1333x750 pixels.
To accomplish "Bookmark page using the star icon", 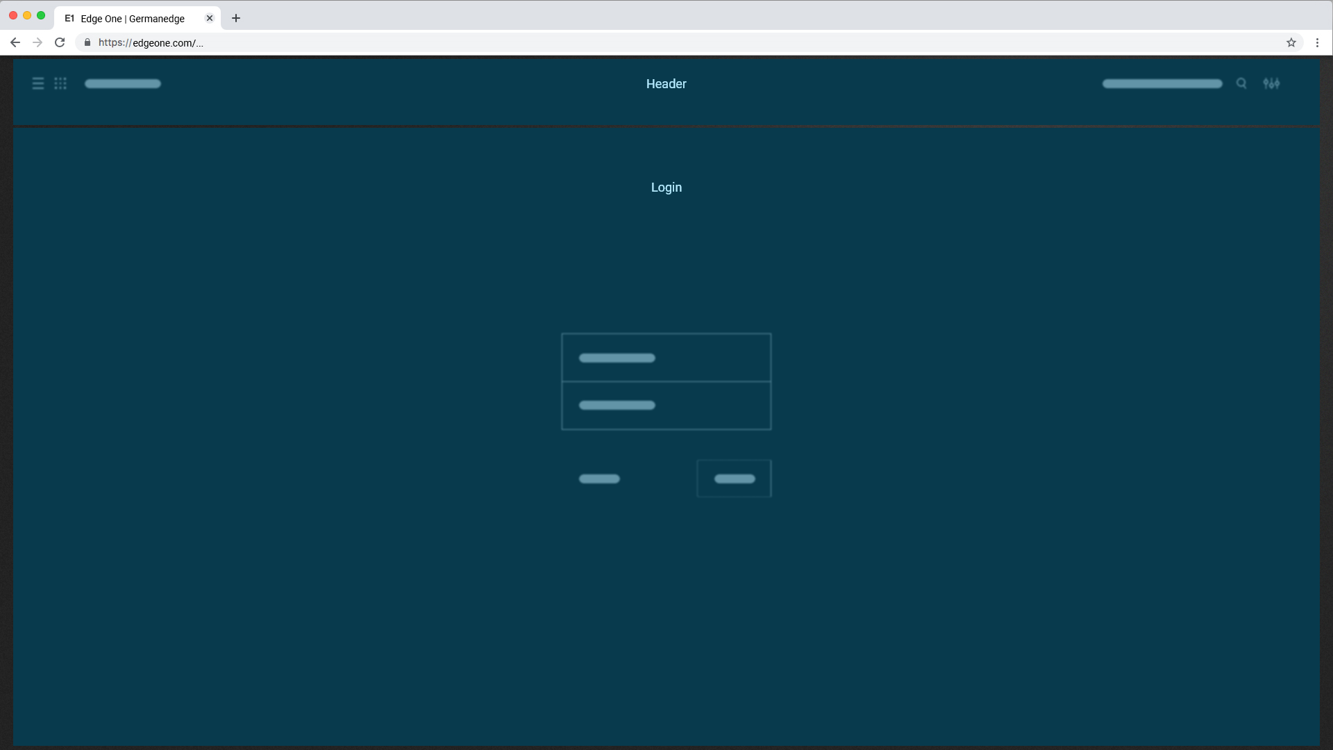I will click(x=1291, y=42).
